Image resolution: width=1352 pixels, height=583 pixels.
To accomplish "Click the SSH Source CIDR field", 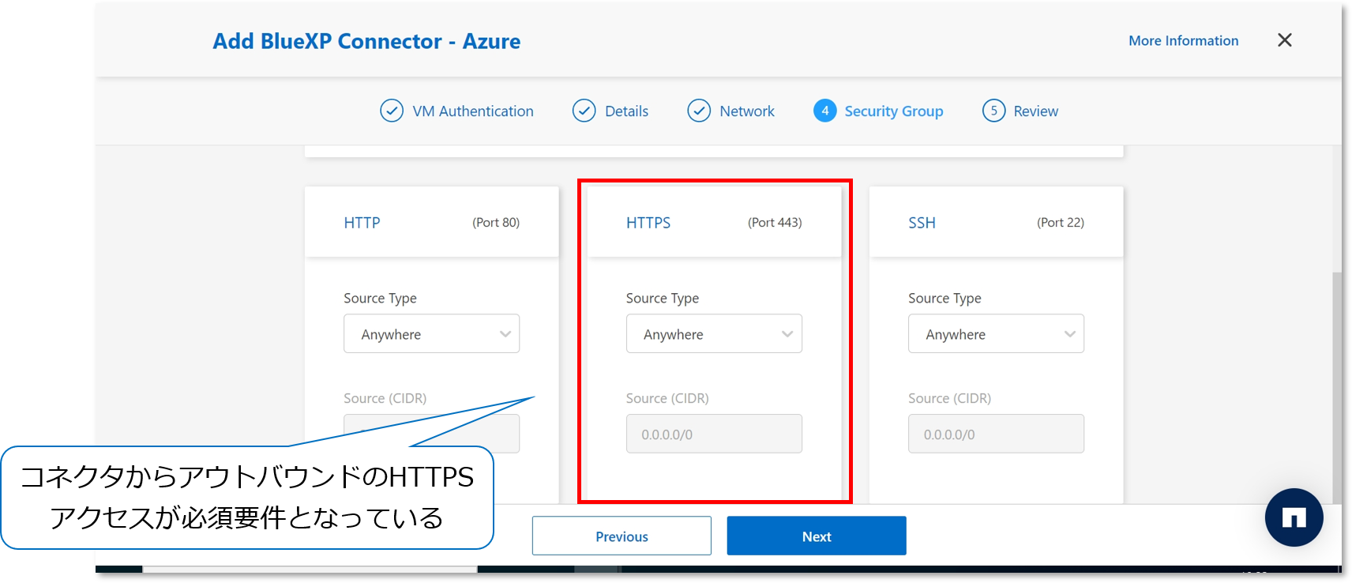I will pos(996,434).
